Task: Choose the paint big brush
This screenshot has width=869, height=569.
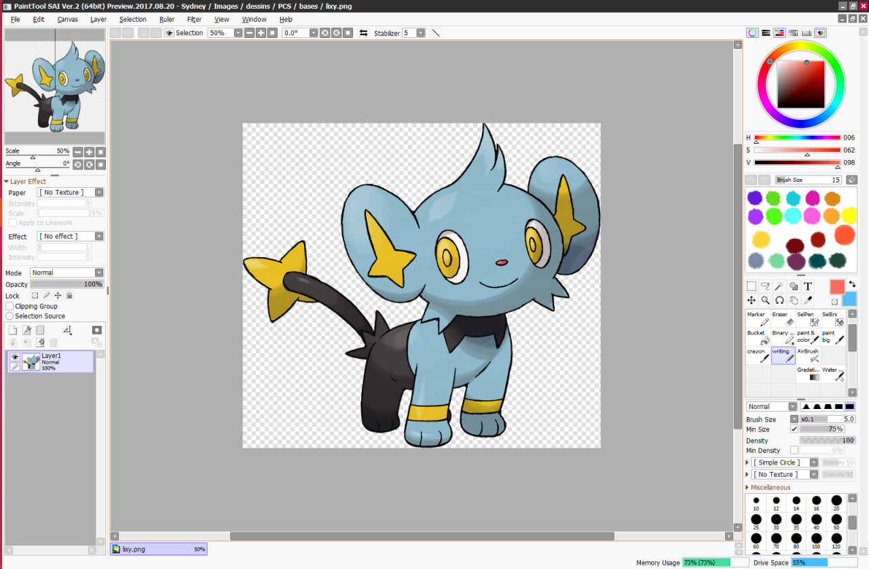Action: (x=833, y=337)
